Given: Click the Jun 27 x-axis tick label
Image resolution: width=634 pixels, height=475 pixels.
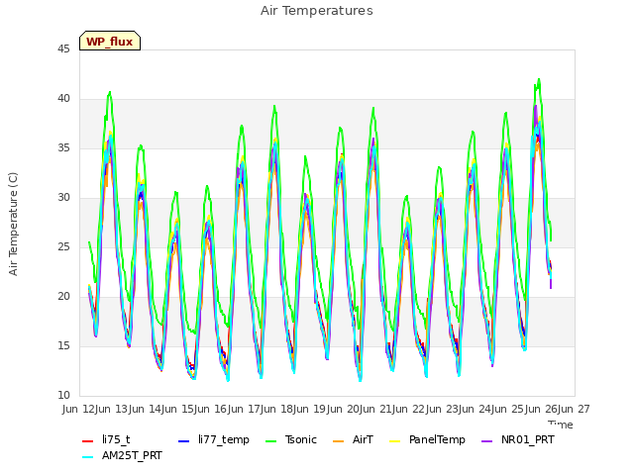Looking at the screenshot, I should [575, 409].
